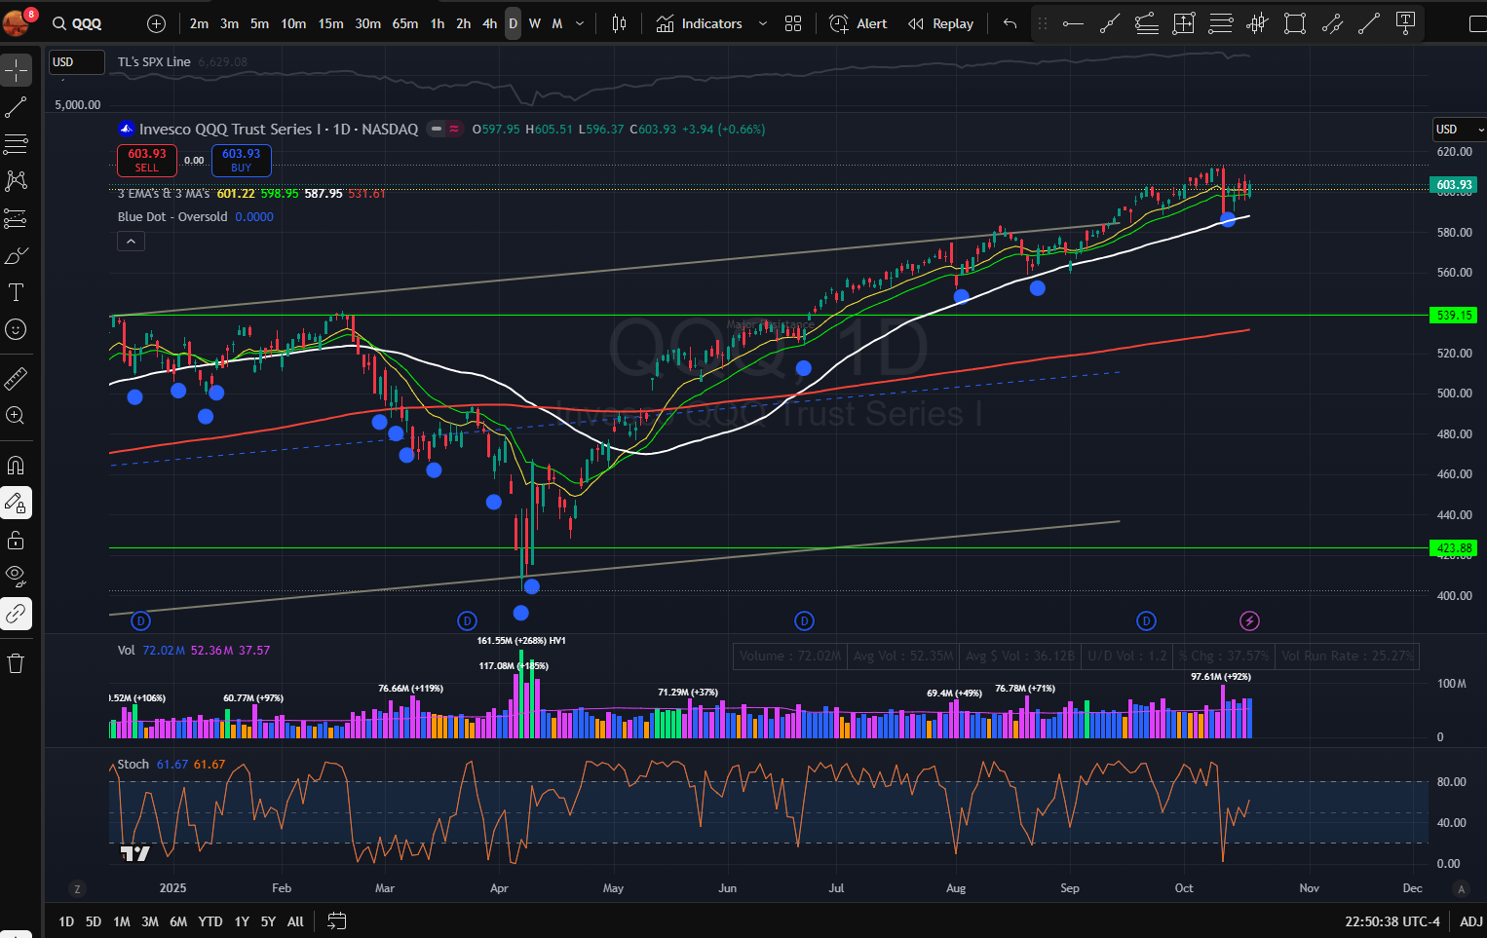Click the blue 603.93 BUY button
The image size is (1487, 938).
coord(241,160)
